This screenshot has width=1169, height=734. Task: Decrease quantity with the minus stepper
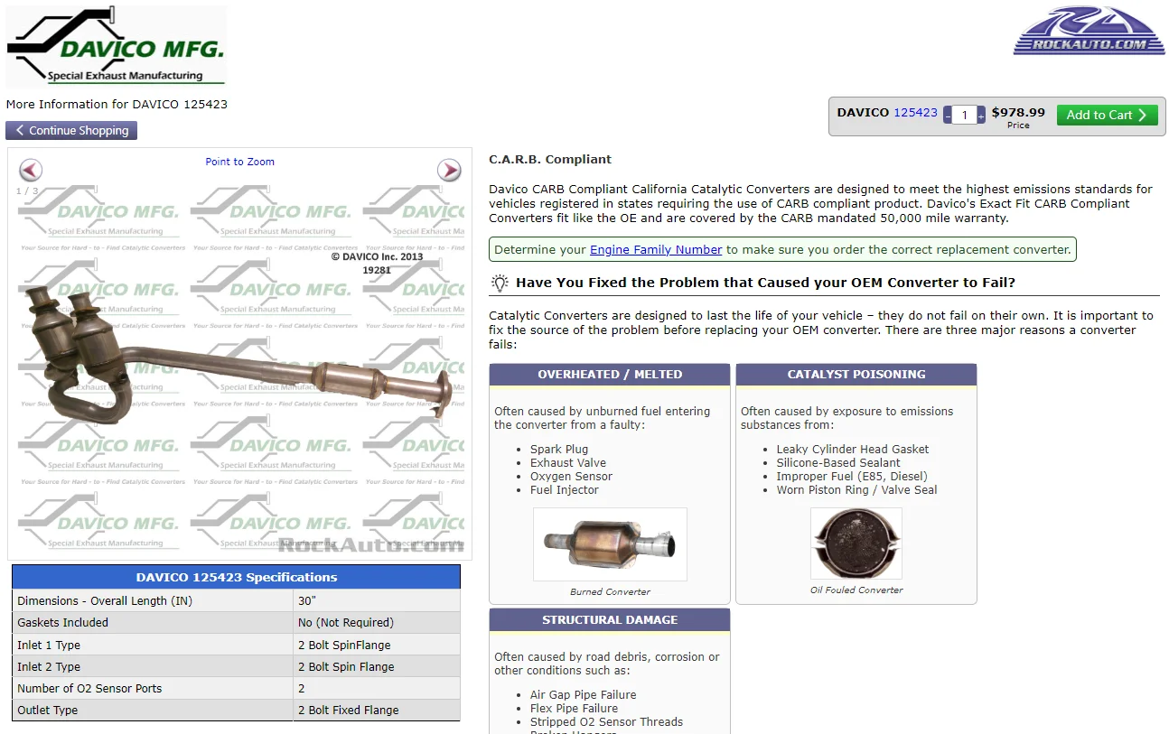click(948, 116)
